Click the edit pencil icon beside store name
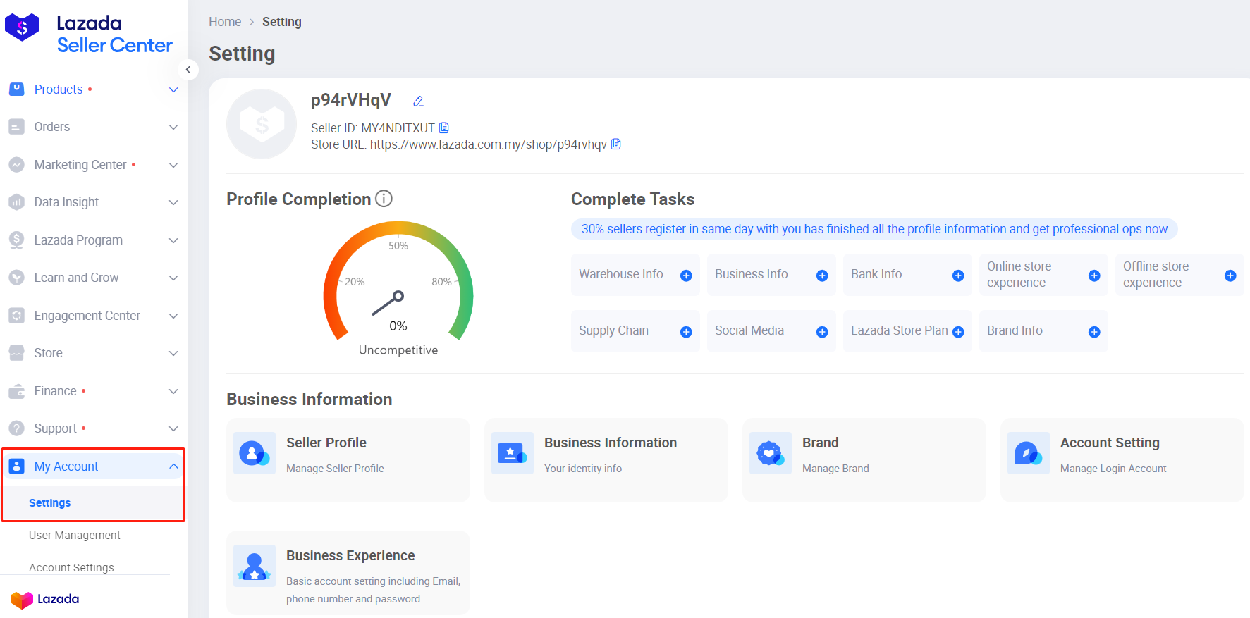1250x618 pixels. click(418, 101)
